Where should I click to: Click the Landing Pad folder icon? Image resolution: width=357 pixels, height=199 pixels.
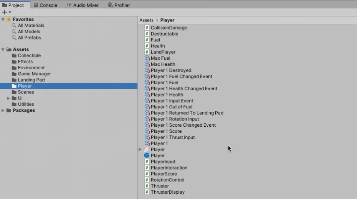(x=14, y=80)
